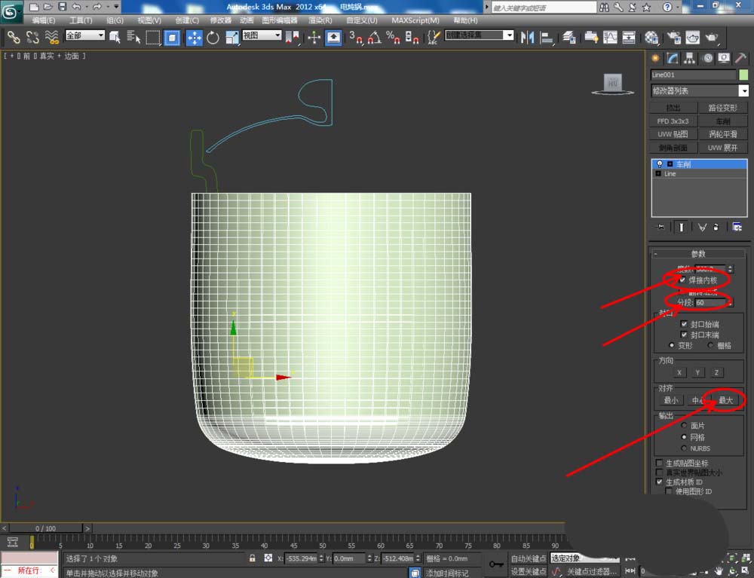754x578 pixels.
Task: Toggle the 焊接内核 checkbox
Action: [683, 280]
